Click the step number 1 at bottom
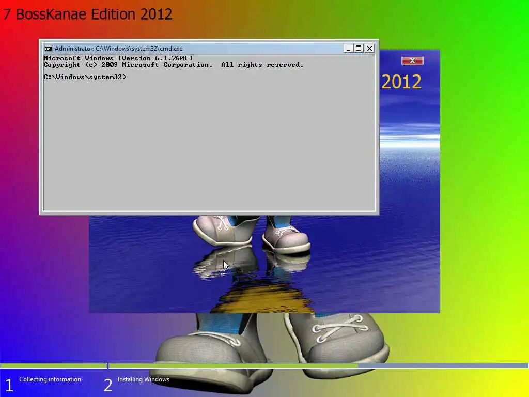This screenshot has width=529, height=397. [x=9, y=385]
